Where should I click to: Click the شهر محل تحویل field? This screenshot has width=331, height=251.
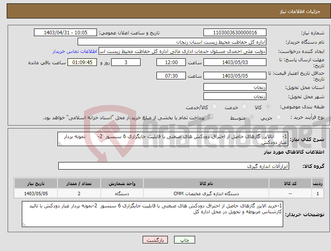point(235,97)
